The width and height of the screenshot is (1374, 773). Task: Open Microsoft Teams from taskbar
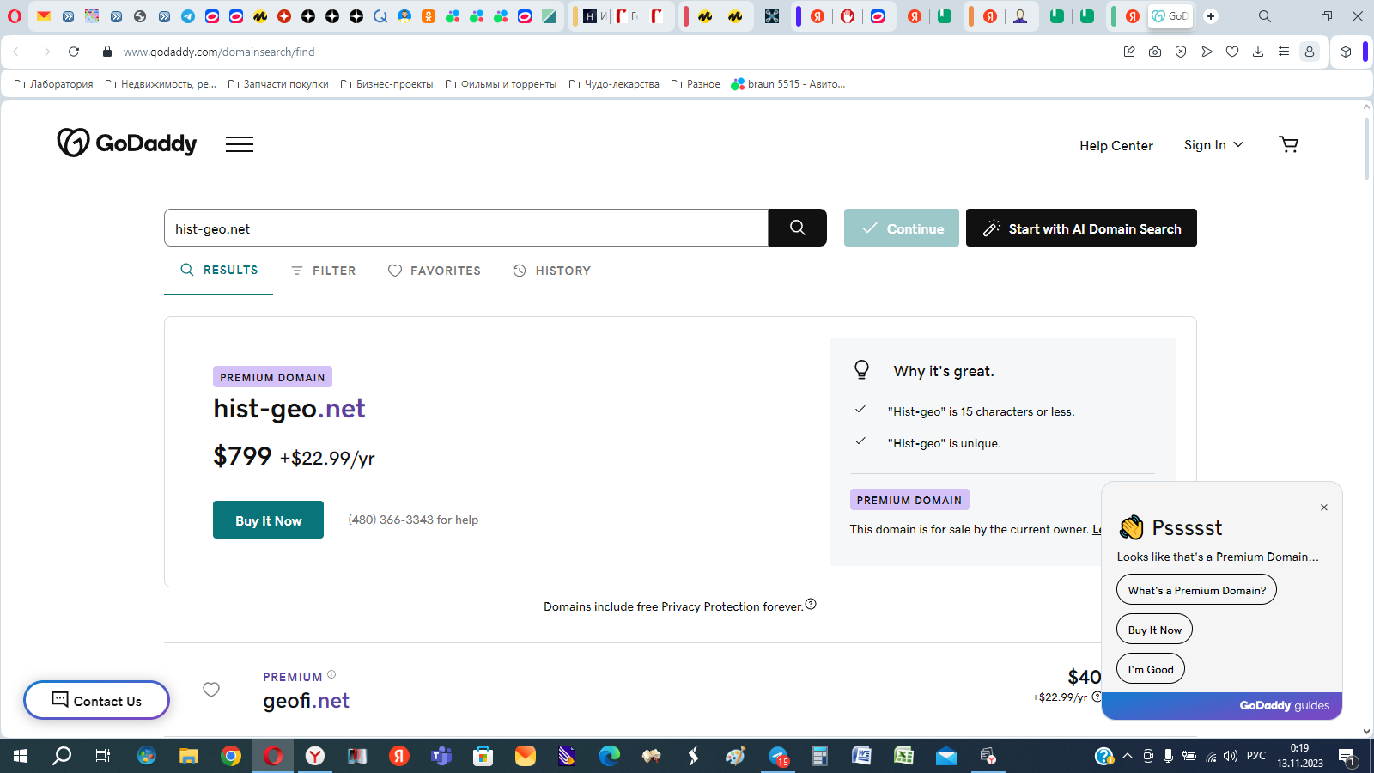tap(441, 756)
